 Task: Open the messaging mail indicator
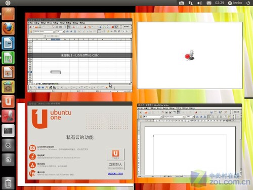pos(209,3)
